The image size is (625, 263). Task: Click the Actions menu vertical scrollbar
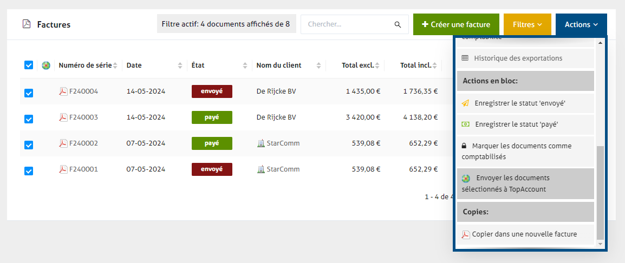pyautogui.click(x=600, y=192)
